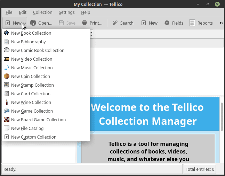Minimize the Tellico window
Viewport: 225px width, 176px height.
[x=198, y=4]
